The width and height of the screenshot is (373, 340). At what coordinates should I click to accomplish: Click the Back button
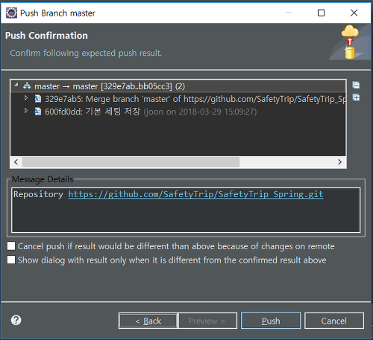point(148,321)
